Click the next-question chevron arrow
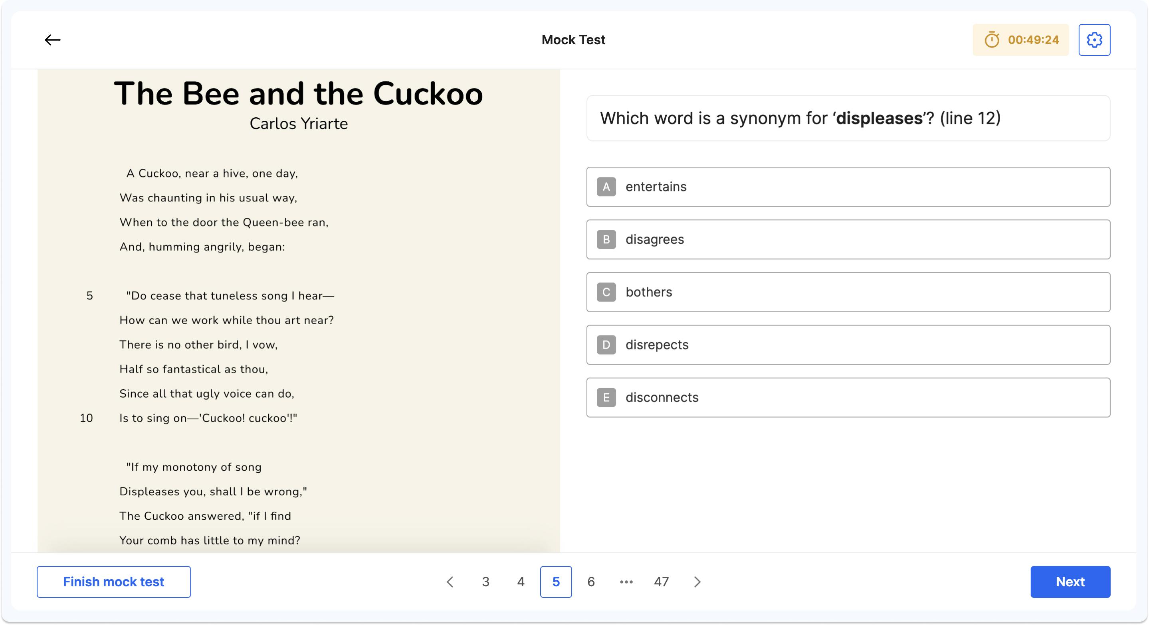Viewport: 1149px width, 625px height. pos(697,582)
